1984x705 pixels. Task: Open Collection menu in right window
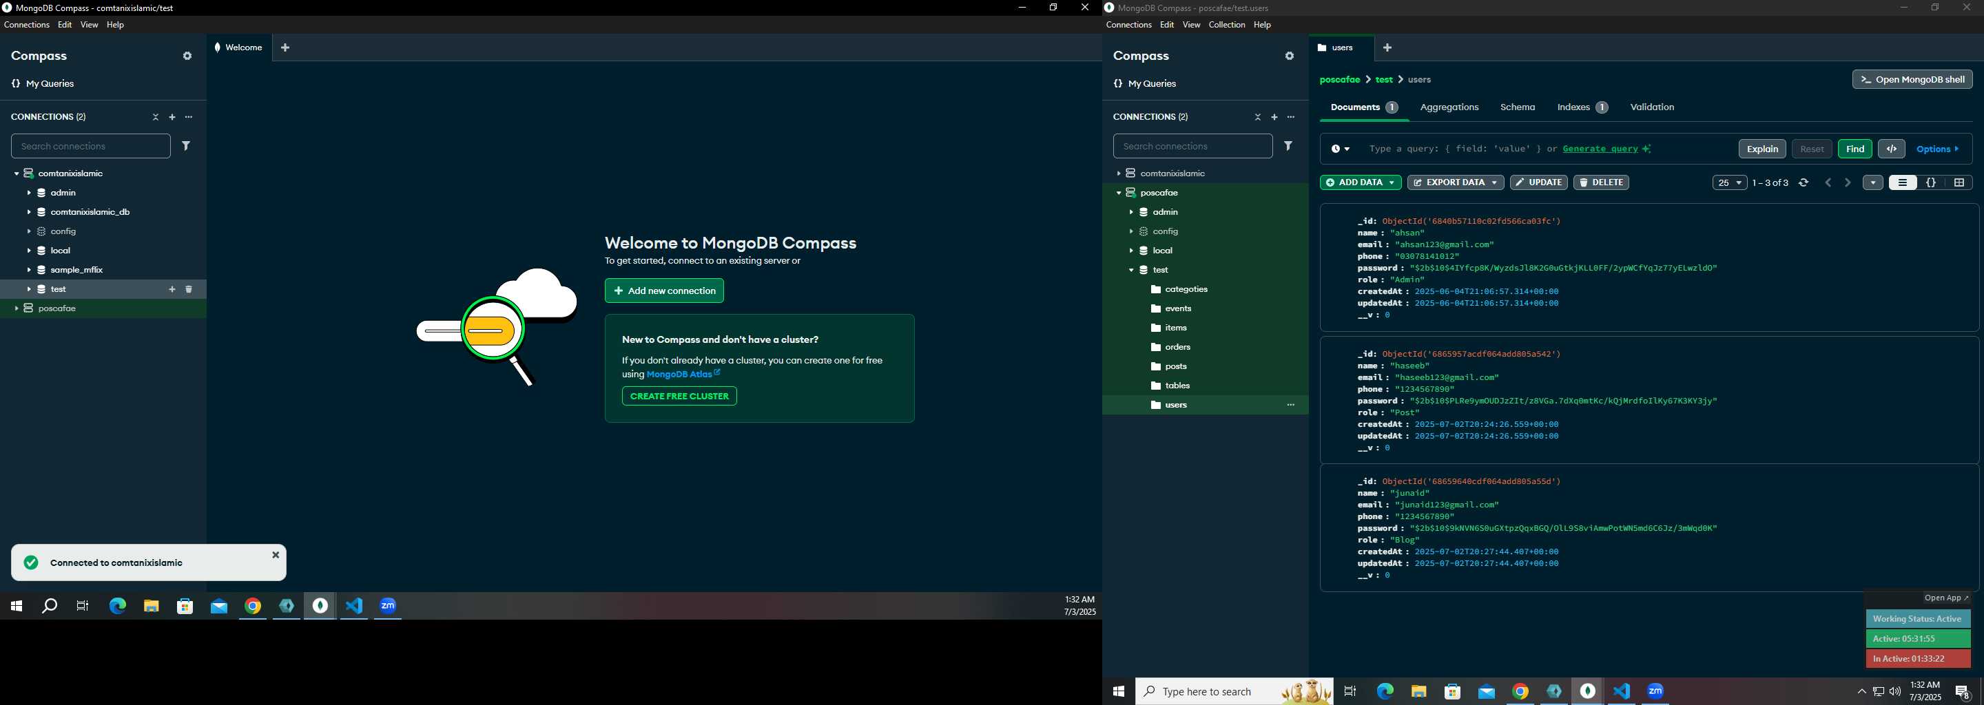[1226, 25]
